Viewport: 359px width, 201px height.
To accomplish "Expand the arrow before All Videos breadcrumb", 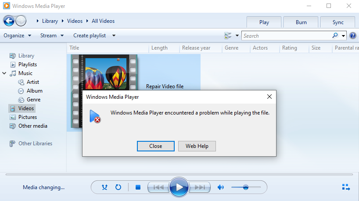I will coord(87,21).
